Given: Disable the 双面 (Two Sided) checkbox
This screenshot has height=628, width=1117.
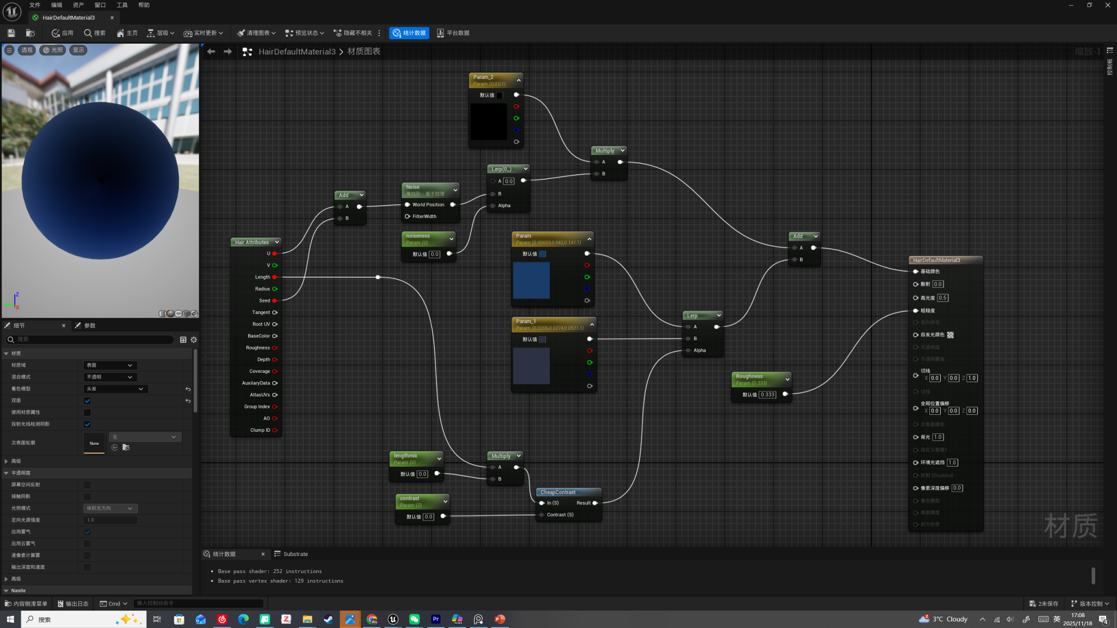Looking at the screenshot, I should [x=87, y=400].
